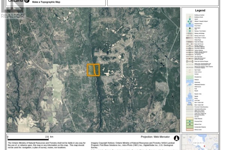Image resolution: width=225 pixels, height=150 pixels.
Task: Click the Trail Head legend symbol
Action: (x=190, y=28)
